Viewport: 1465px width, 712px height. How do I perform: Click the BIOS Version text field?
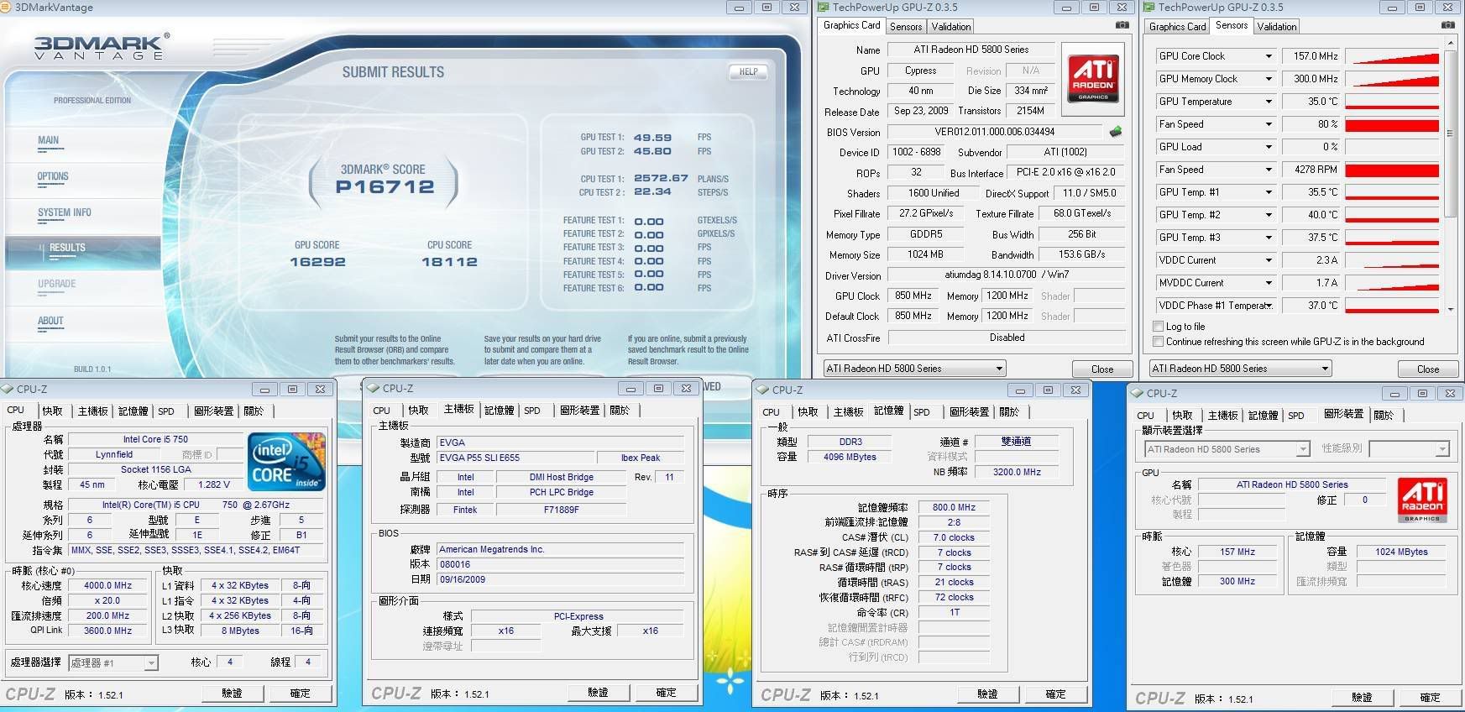pos(994,132)
